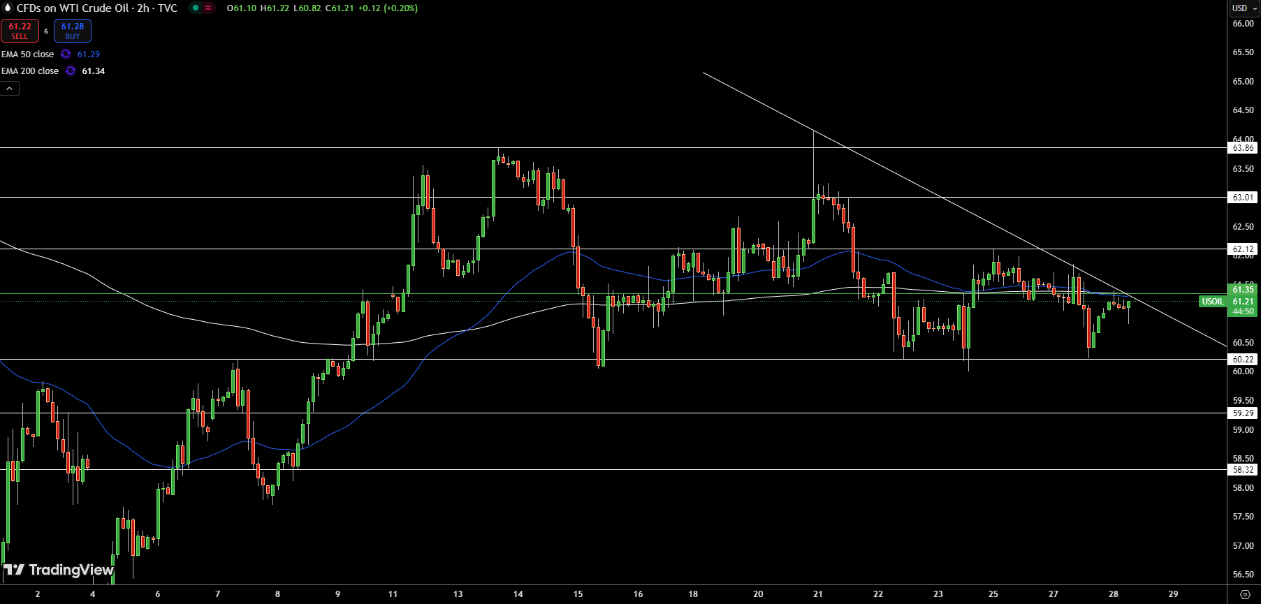The width and height of the screenshot is (1261, 604).
Task: Click the 62.12 horizontal line price label
Action: point(1243,249)
